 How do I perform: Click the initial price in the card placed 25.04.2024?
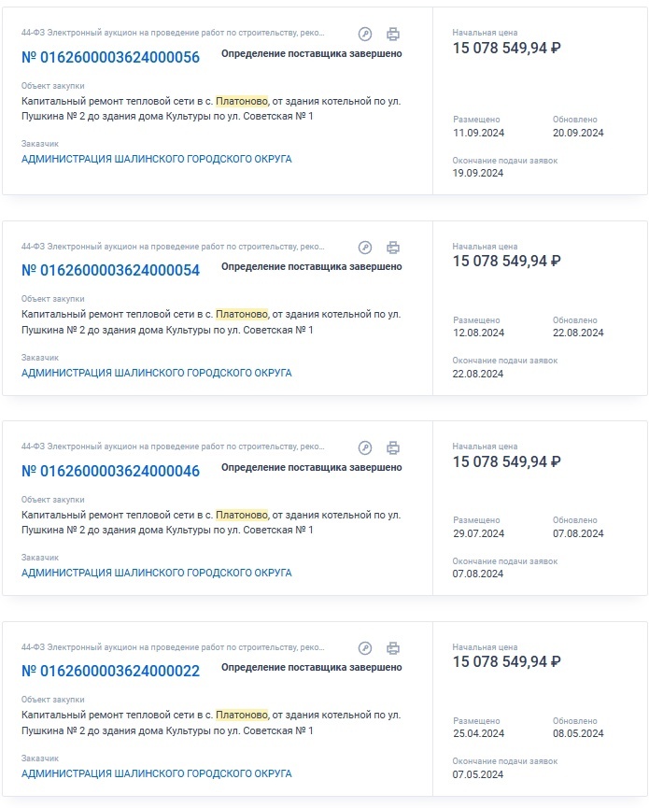coord(507,661)
